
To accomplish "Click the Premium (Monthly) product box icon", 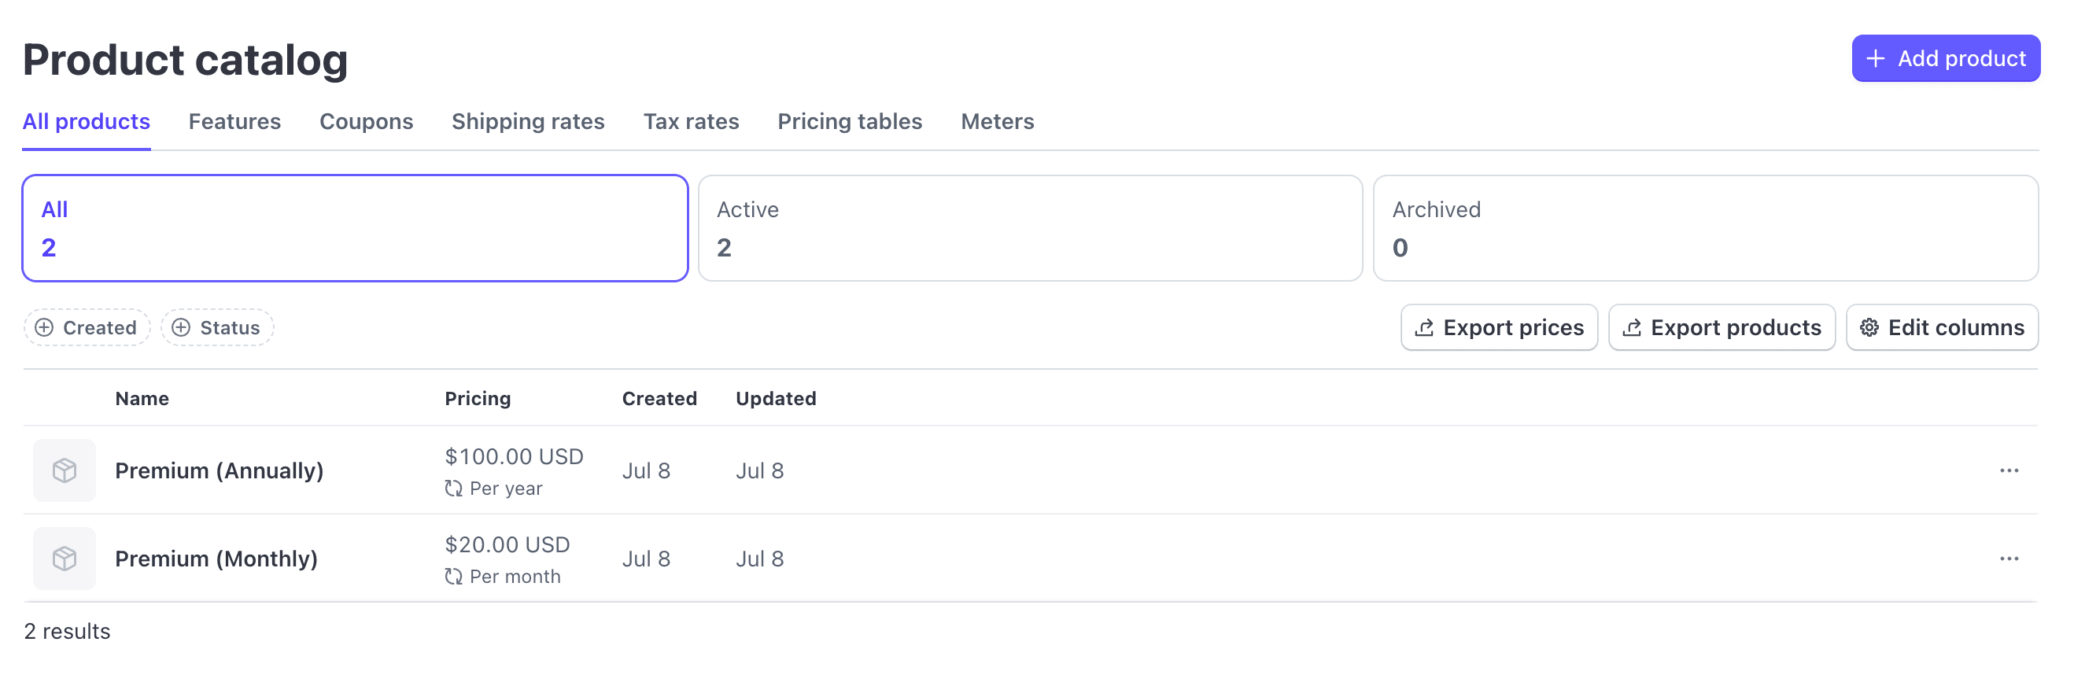I will pos(65,559).
